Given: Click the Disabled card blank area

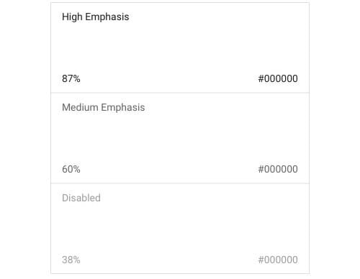Looking at the screenshot, I should 180,229.
